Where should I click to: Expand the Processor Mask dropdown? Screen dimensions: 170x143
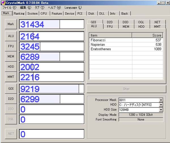tap(161, 100)
